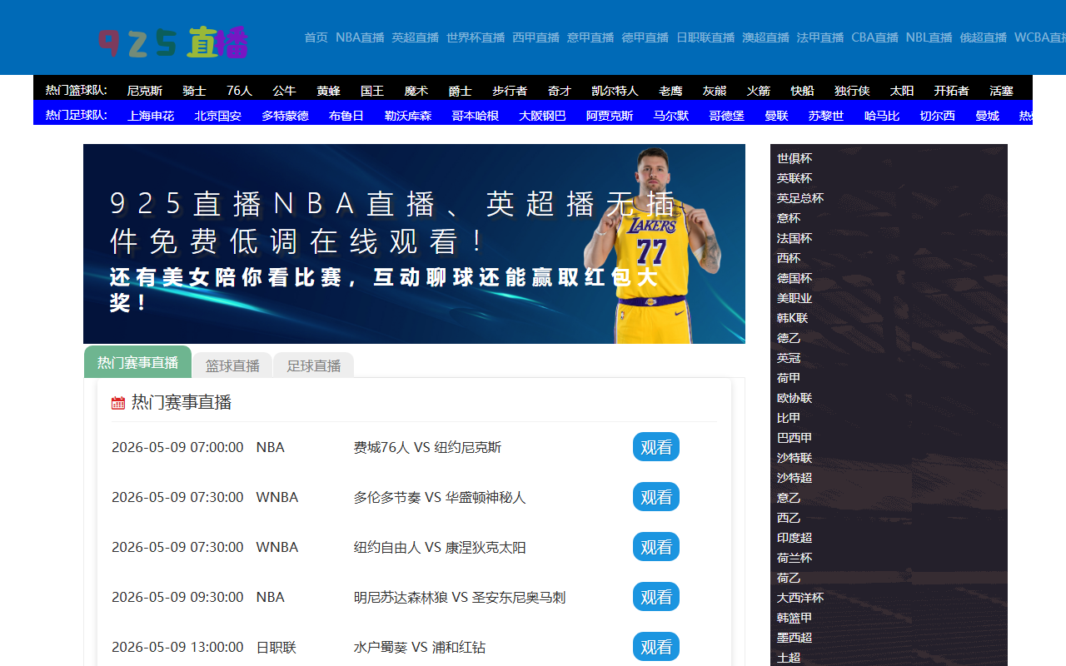Open the Lakers 925直播 promo banner

point(414,244)
